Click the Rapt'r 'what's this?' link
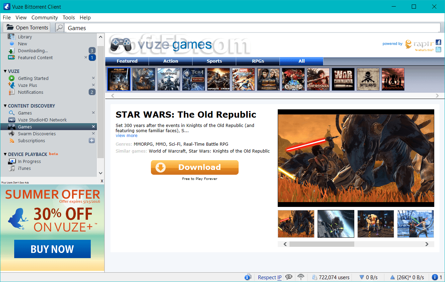Screen dimensions: 445x282 (424, 50)
